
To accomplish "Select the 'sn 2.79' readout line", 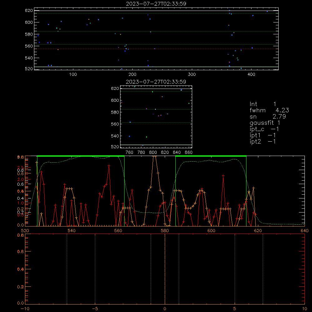I will [x=268, y=116].
